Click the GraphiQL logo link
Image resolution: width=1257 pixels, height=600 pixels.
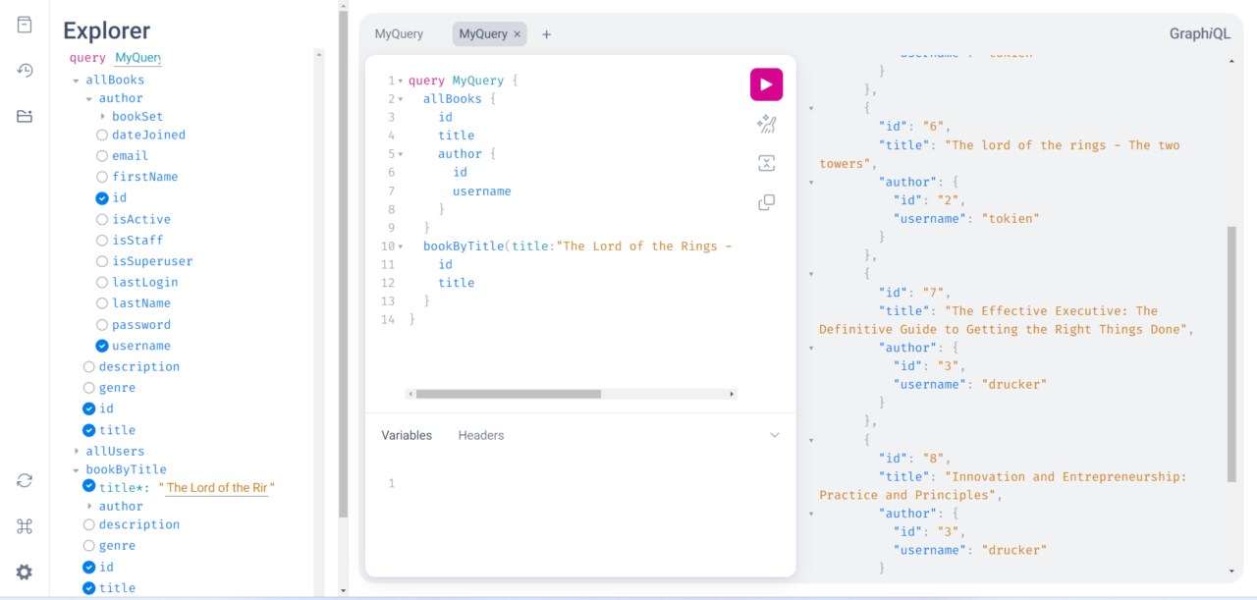coord(1199,32)
